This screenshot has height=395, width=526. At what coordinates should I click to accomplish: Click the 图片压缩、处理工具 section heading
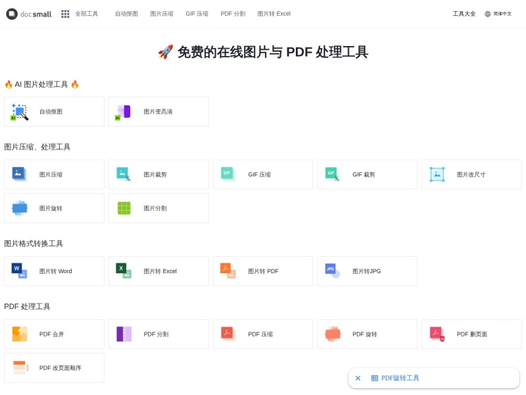(x=37, y=147)
